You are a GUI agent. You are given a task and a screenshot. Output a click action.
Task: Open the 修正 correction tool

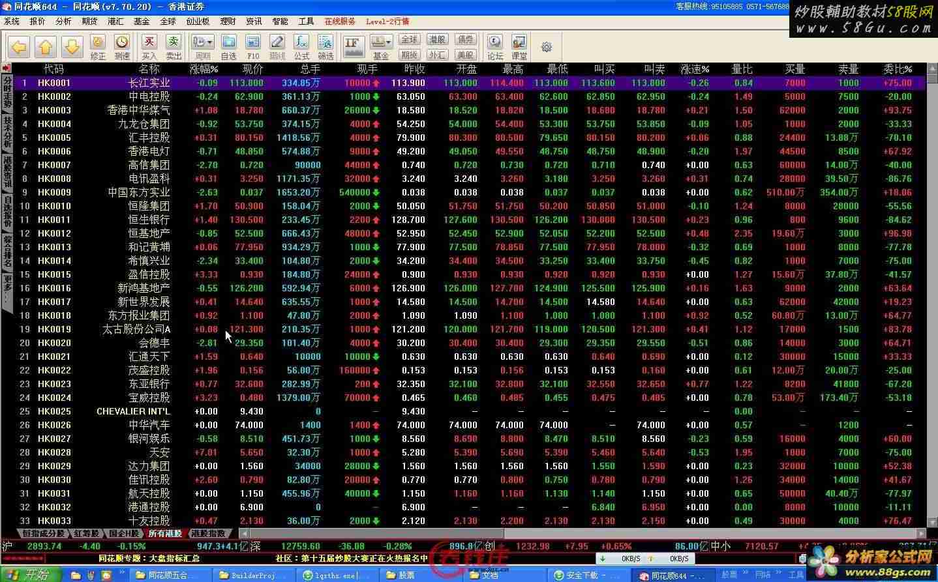pyautogui.click(x=98, y=48)
